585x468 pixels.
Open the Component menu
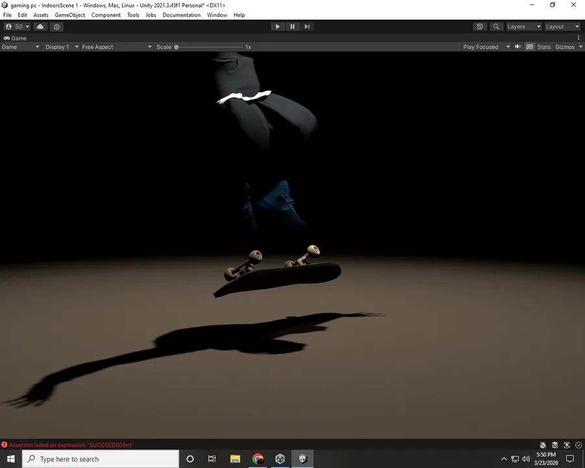[106, 15]
